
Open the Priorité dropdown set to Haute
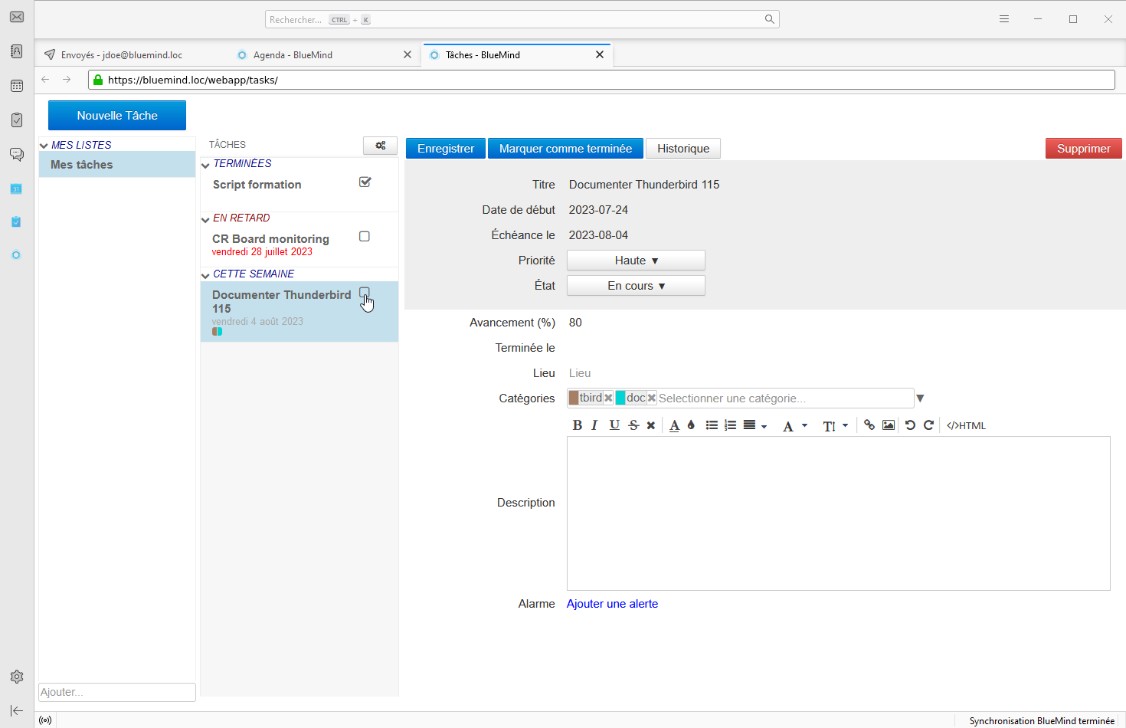636,261
